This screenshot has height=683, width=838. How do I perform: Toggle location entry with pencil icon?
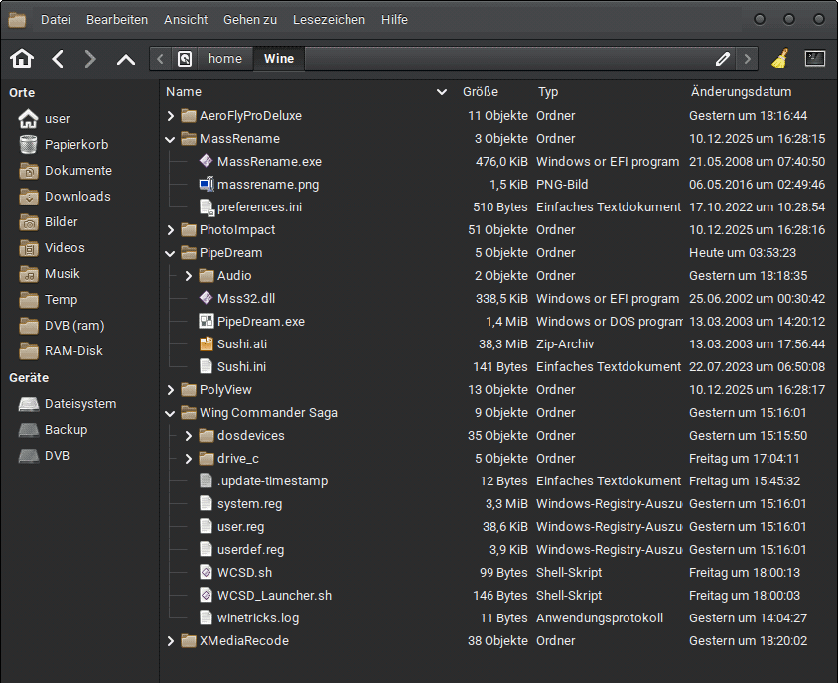[723, 59]
